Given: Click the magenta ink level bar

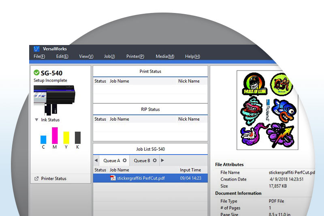Looking at the screenshot, I should 55,135.
